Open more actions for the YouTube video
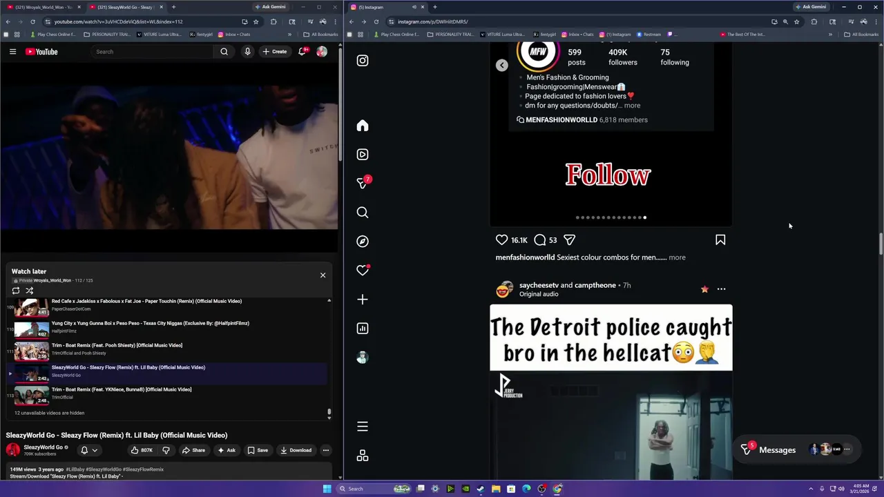 tap(326, 450)
